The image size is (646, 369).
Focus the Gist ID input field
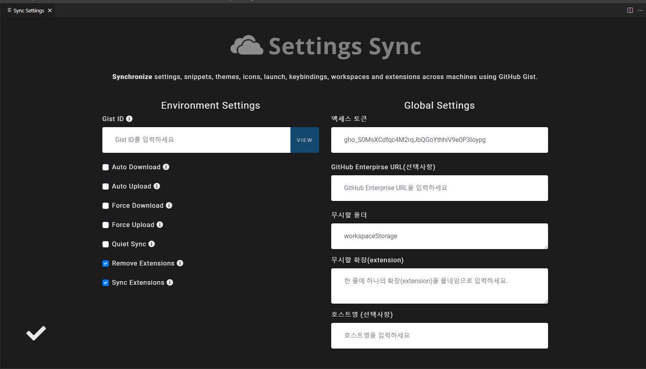(196, 140)
